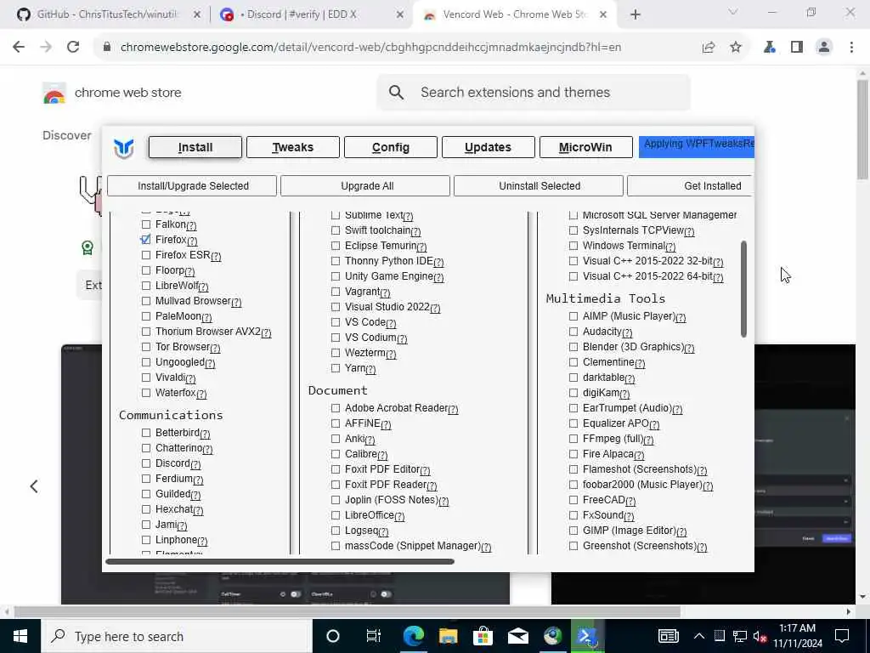Click the Upgrade All button
870x653 pixels.
pos(365,186)
